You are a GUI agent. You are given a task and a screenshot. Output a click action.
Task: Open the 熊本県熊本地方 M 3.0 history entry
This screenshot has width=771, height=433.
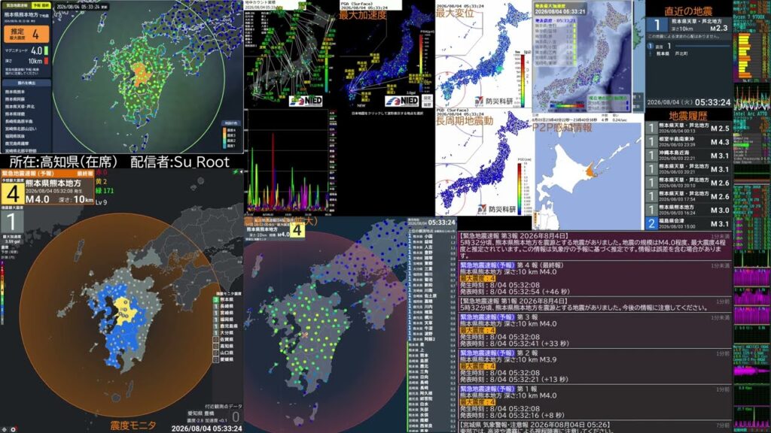point(688,210)
